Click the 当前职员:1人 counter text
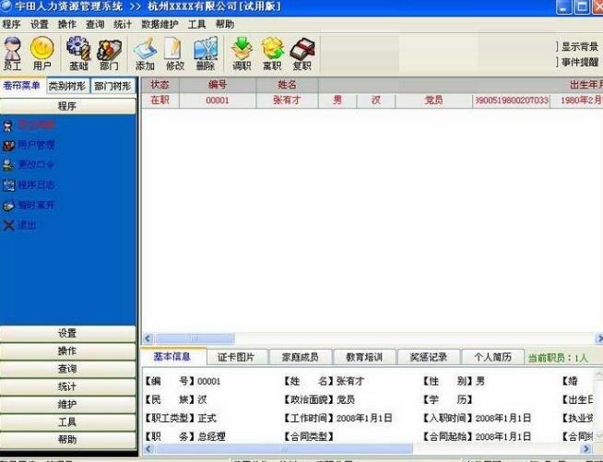This screenshot has width=603, height=462. (558, 358)
